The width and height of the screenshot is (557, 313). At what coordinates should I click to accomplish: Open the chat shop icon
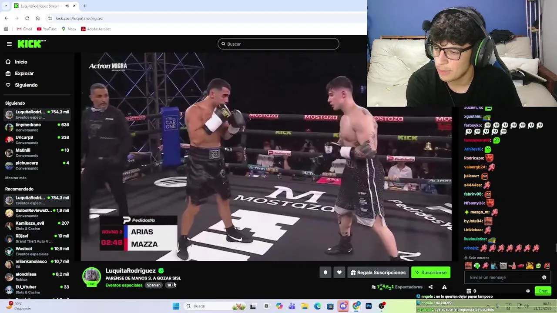pos(469,291)
